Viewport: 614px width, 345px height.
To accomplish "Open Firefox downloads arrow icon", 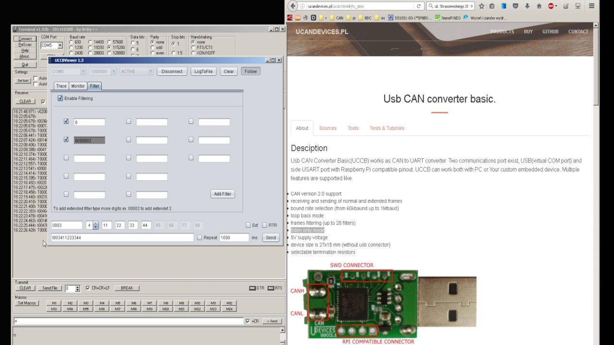I will (x=527, y=6).
